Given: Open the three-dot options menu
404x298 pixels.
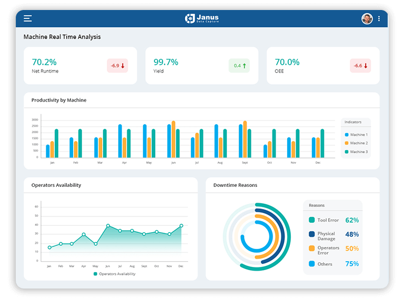Looking at the screenshot, I should point(379,19).
